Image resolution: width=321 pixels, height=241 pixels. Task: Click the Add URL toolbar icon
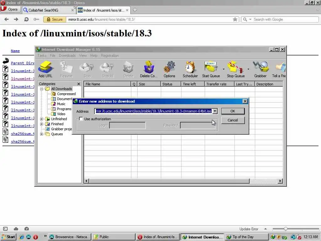(x=45, y=69)
